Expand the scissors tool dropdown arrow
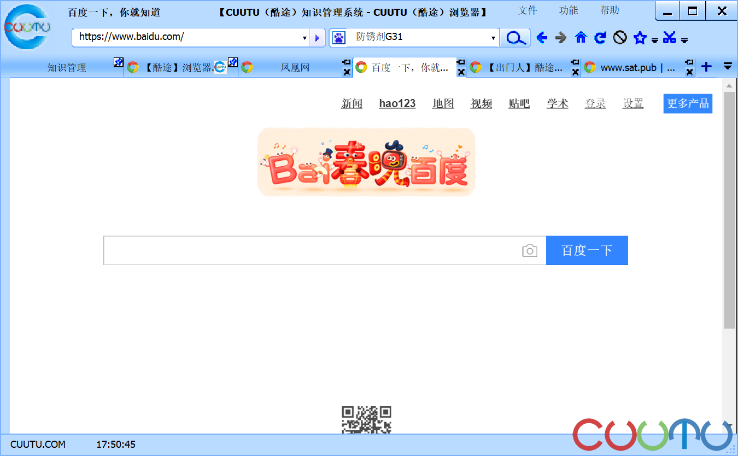Screen dimensions: 738x456 [684, 40]
